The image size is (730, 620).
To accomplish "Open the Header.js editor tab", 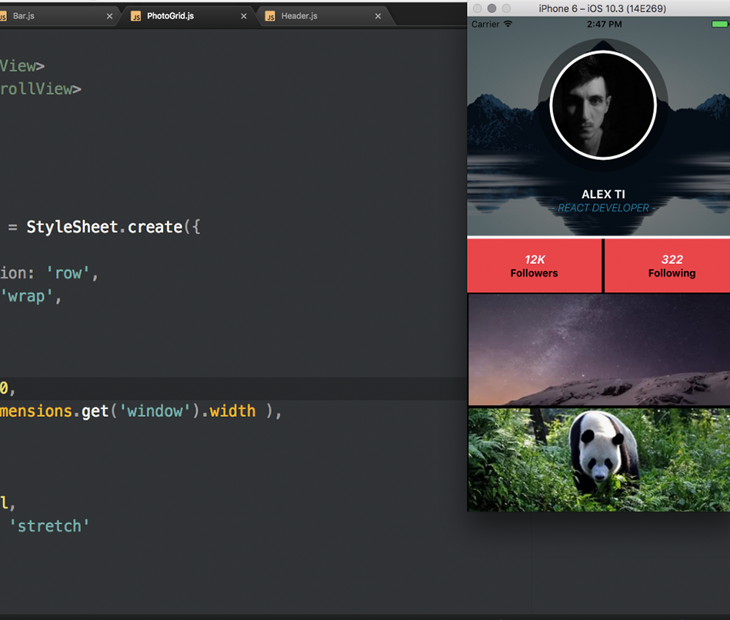I will [298, 16].
